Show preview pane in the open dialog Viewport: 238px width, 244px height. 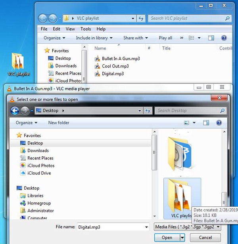click(x=206, y=123)
